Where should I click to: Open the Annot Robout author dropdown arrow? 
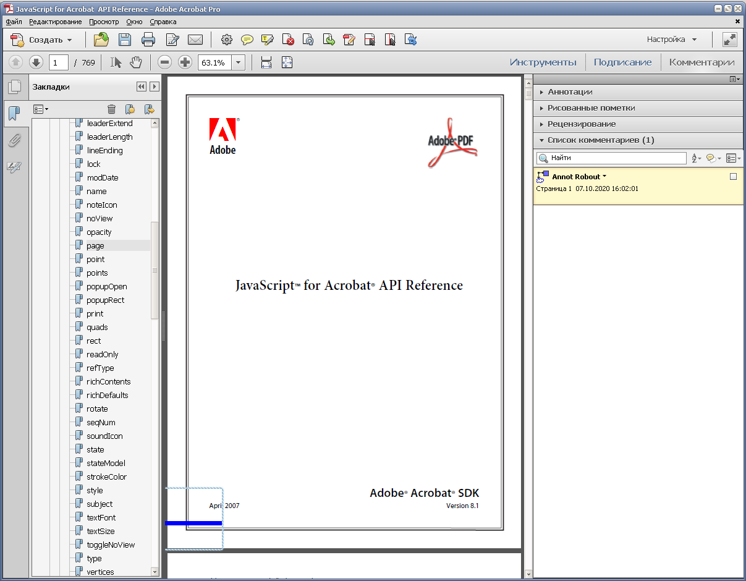coord(604,177)
